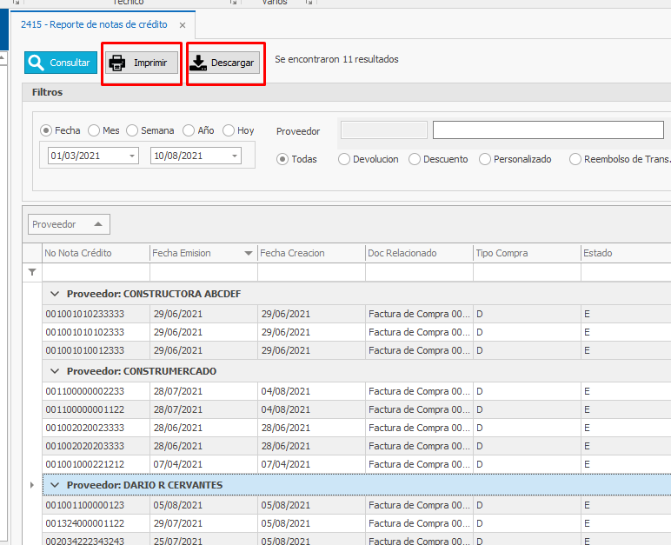Close the Reporte de notas de crédito tab
This screenshot has height=545, width=671.
(x=182, y=25)
